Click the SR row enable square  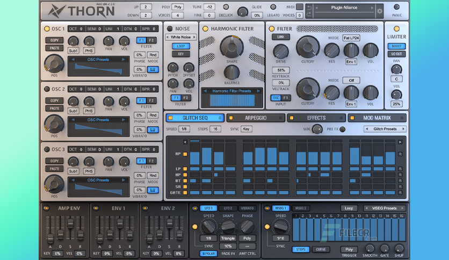click(185, 187)
